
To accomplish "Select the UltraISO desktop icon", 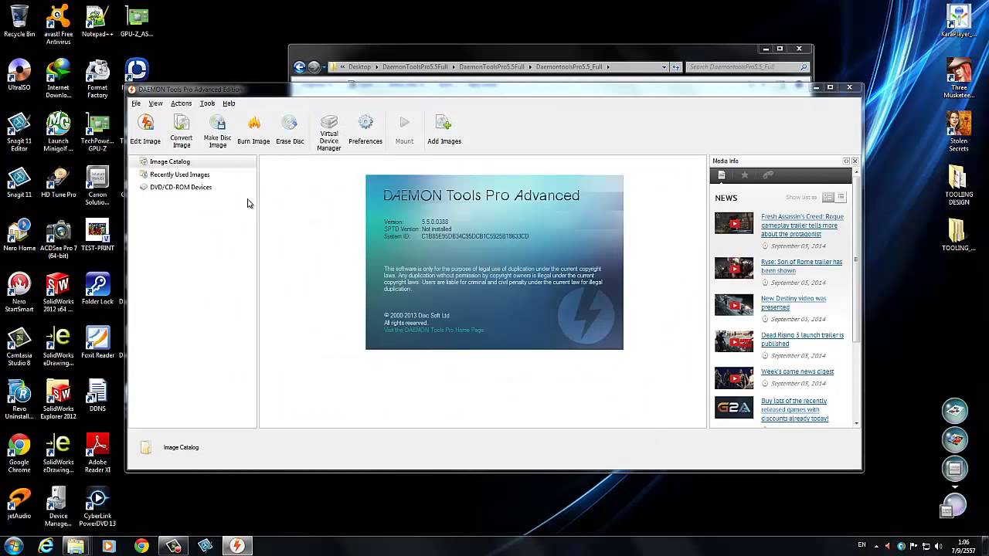I will 19,74.
